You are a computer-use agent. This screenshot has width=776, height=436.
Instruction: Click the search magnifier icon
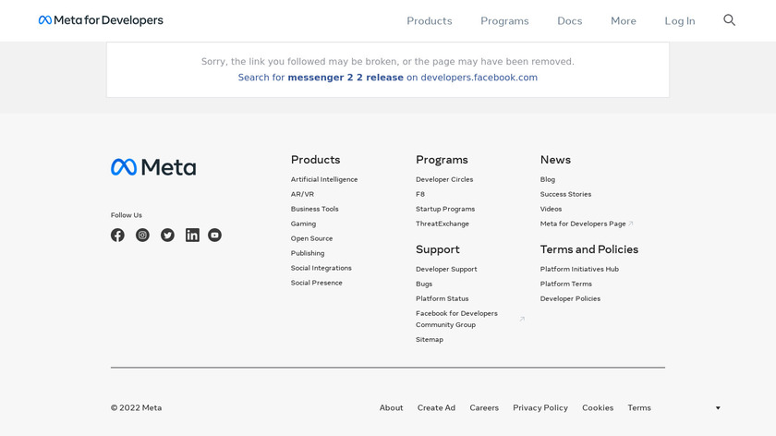729,20
